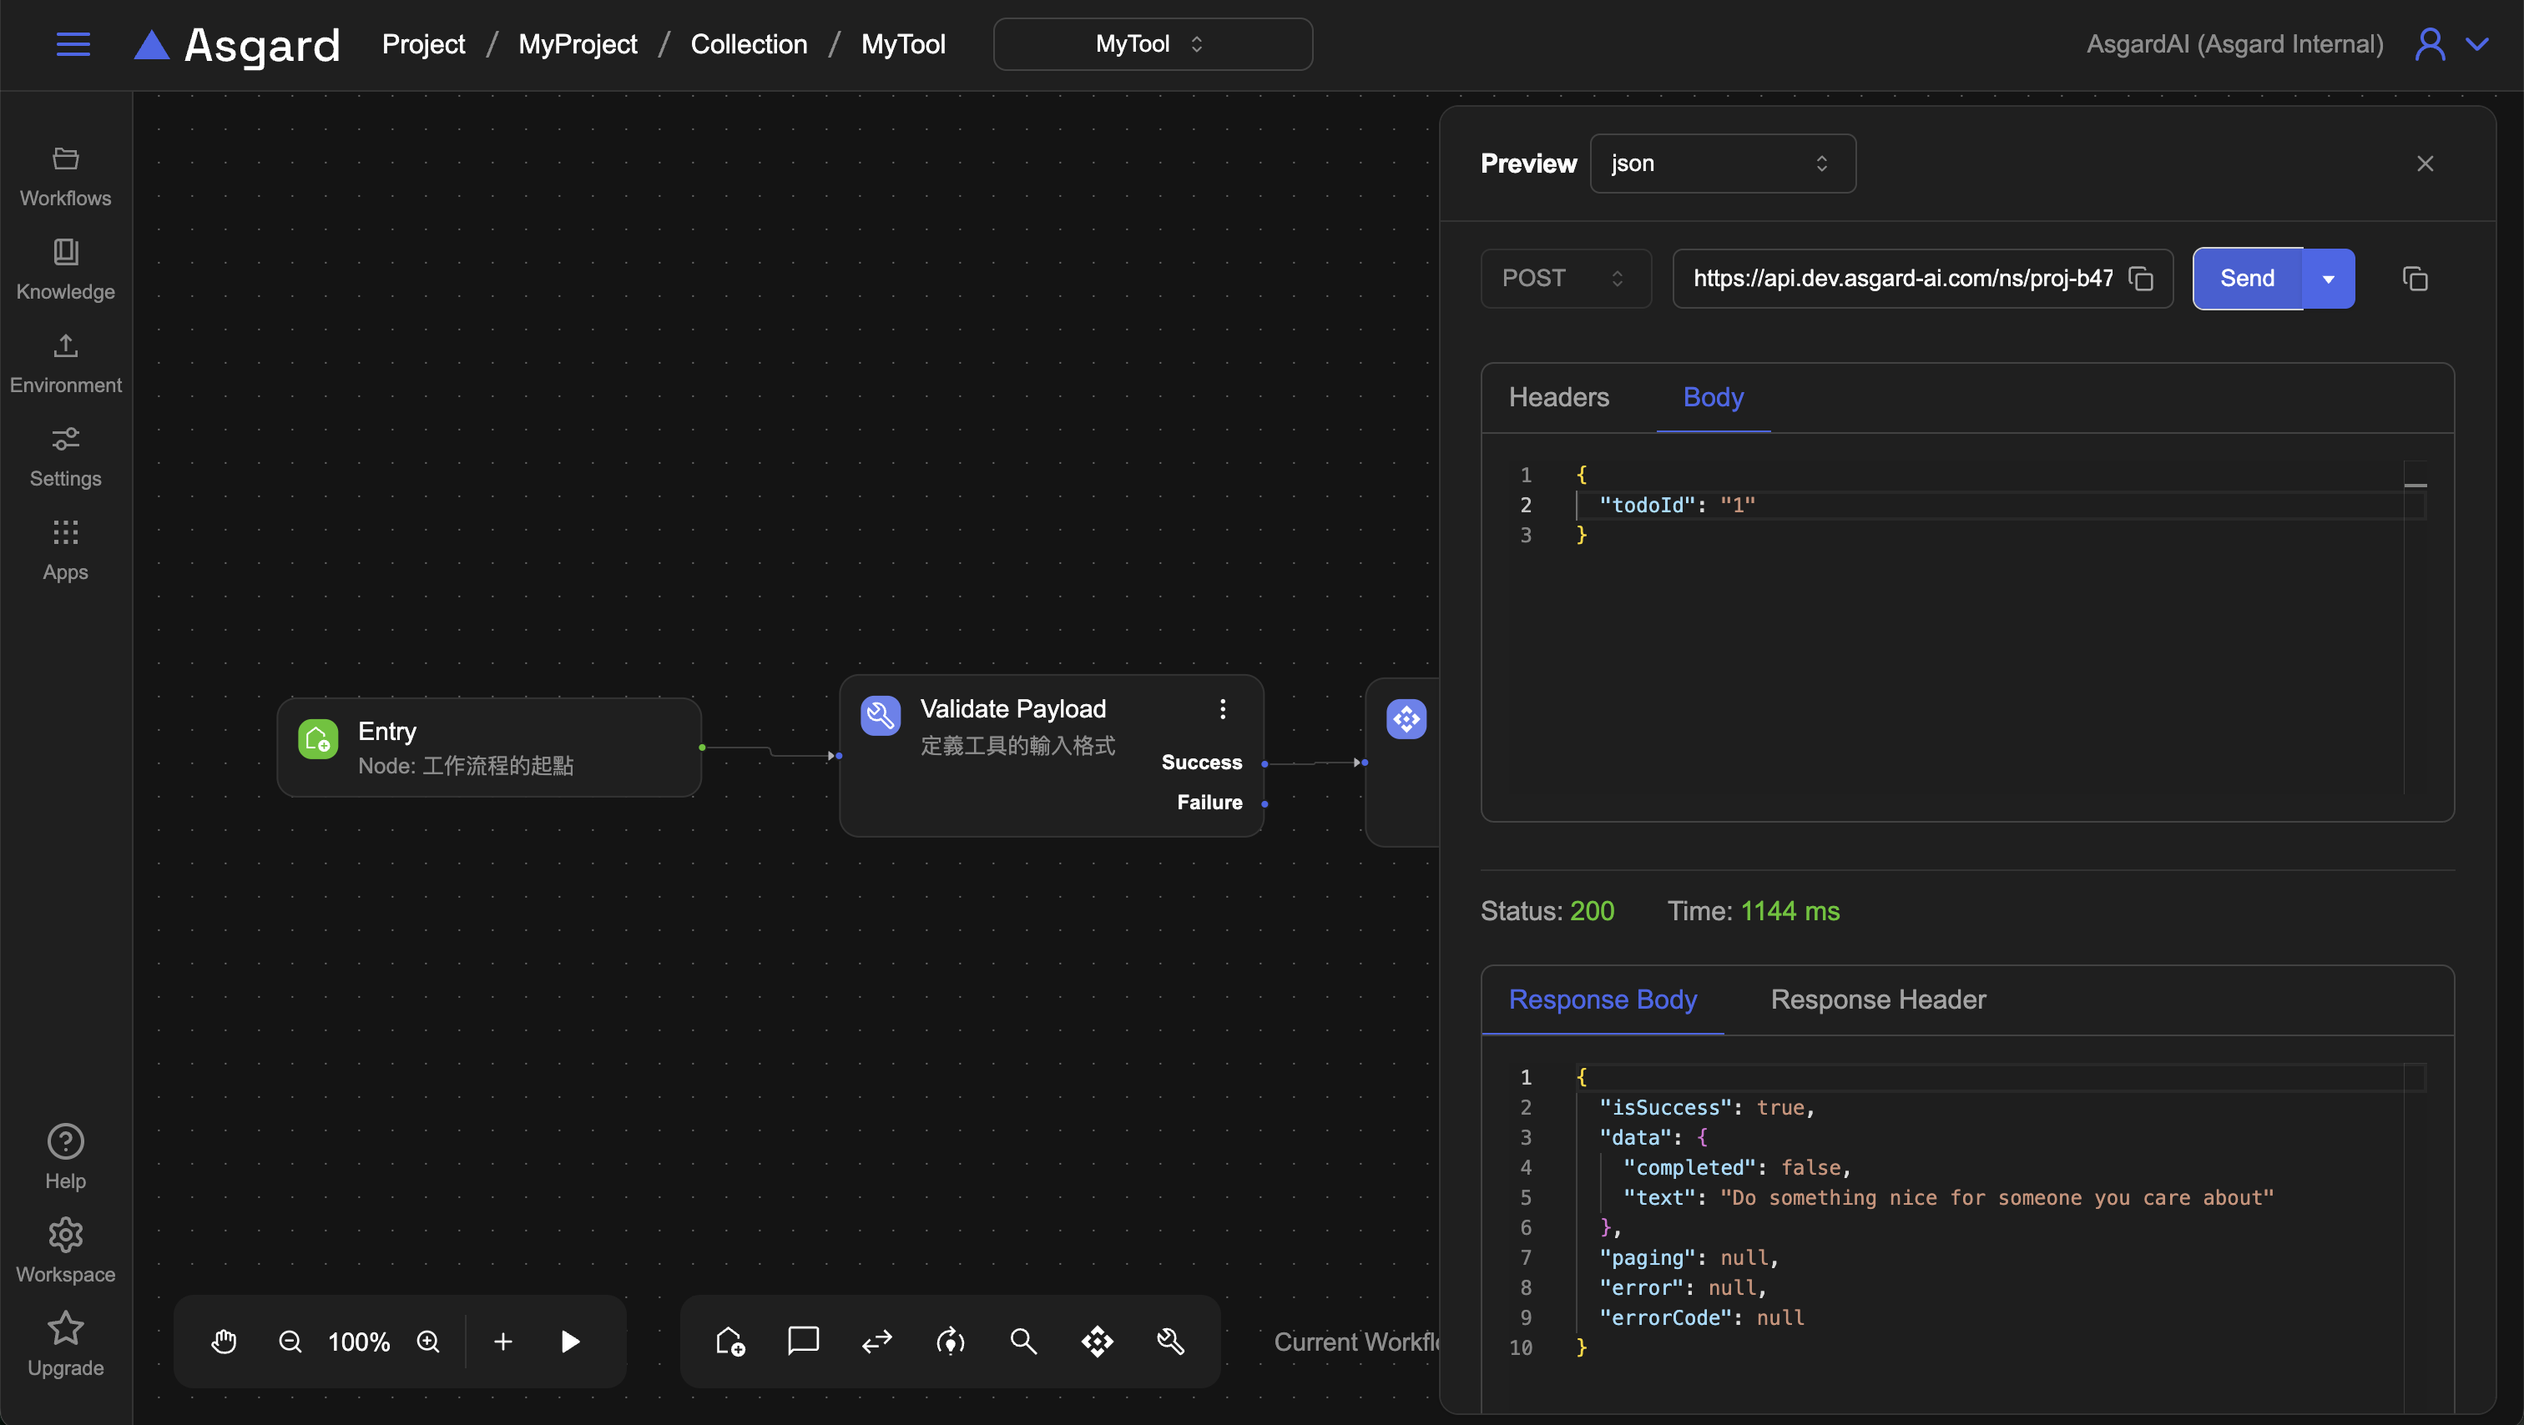Screen dimensions: 2524x1425
Task: Expand the Send button dropdown arrow
Action: click(2328, 279)
